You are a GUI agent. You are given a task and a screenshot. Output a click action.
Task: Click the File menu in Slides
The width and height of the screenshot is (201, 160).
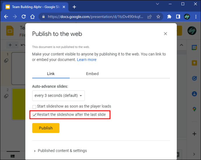tap(22, 35)
